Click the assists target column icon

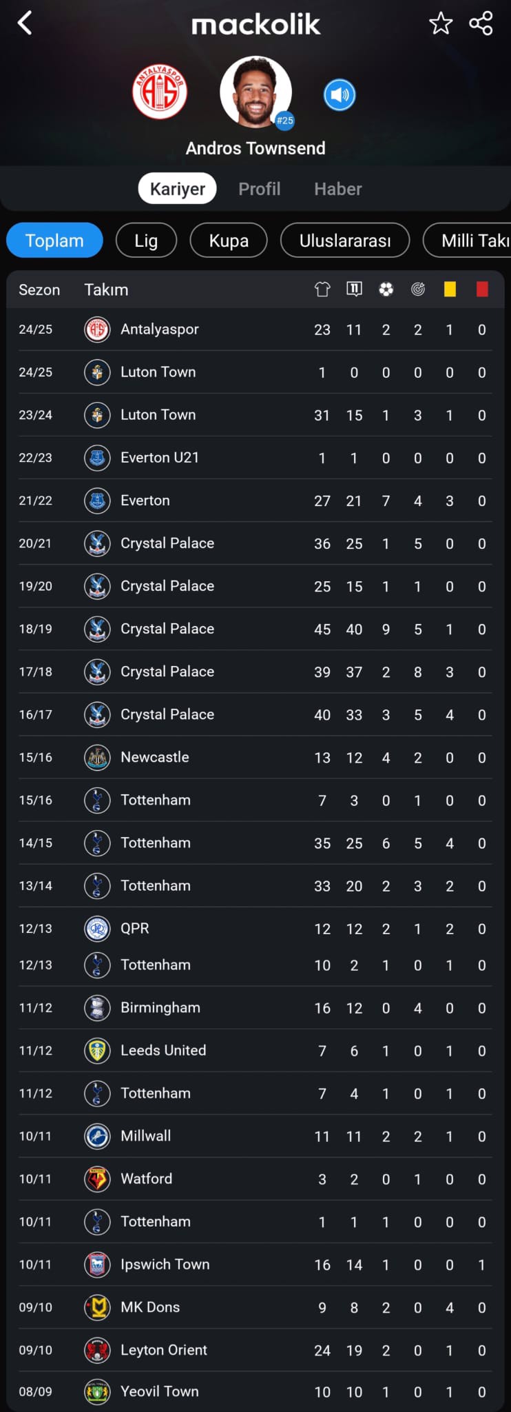coord(418,290)
